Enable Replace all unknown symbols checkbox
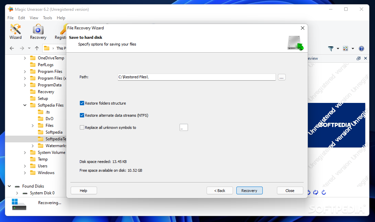This screenshot has height=222, width=375. 82,128
